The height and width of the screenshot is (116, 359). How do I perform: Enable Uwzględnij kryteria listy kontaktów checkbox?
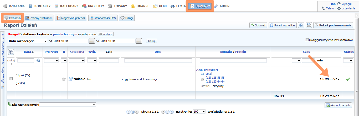coord(306,40)
